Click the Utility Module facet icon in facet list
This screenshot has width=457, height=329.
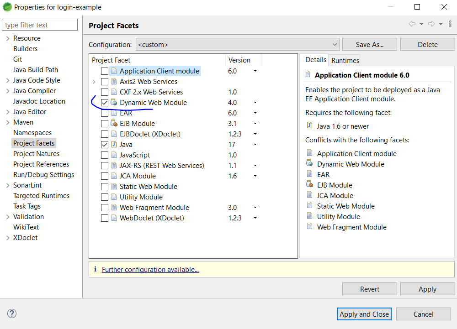pyautogui.click(x=114, y=197)
